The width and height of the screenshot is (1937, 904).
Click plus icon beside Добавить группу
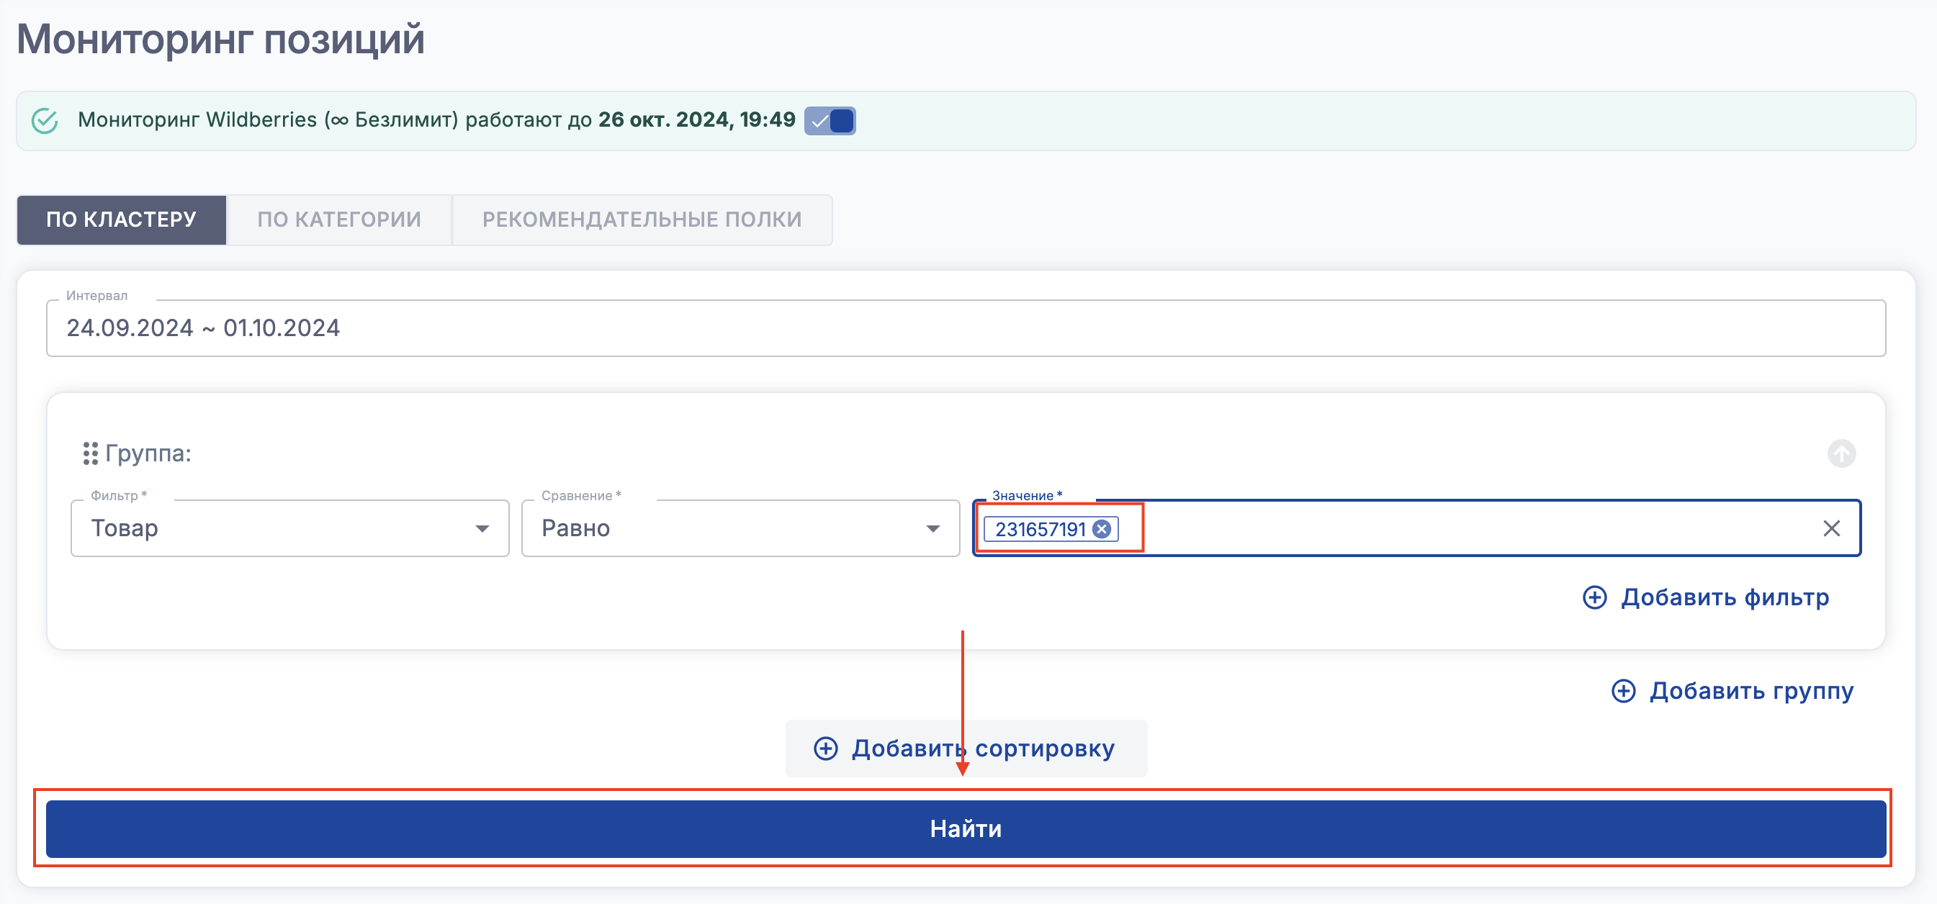pyautogui.click(x=1624, y=690)
